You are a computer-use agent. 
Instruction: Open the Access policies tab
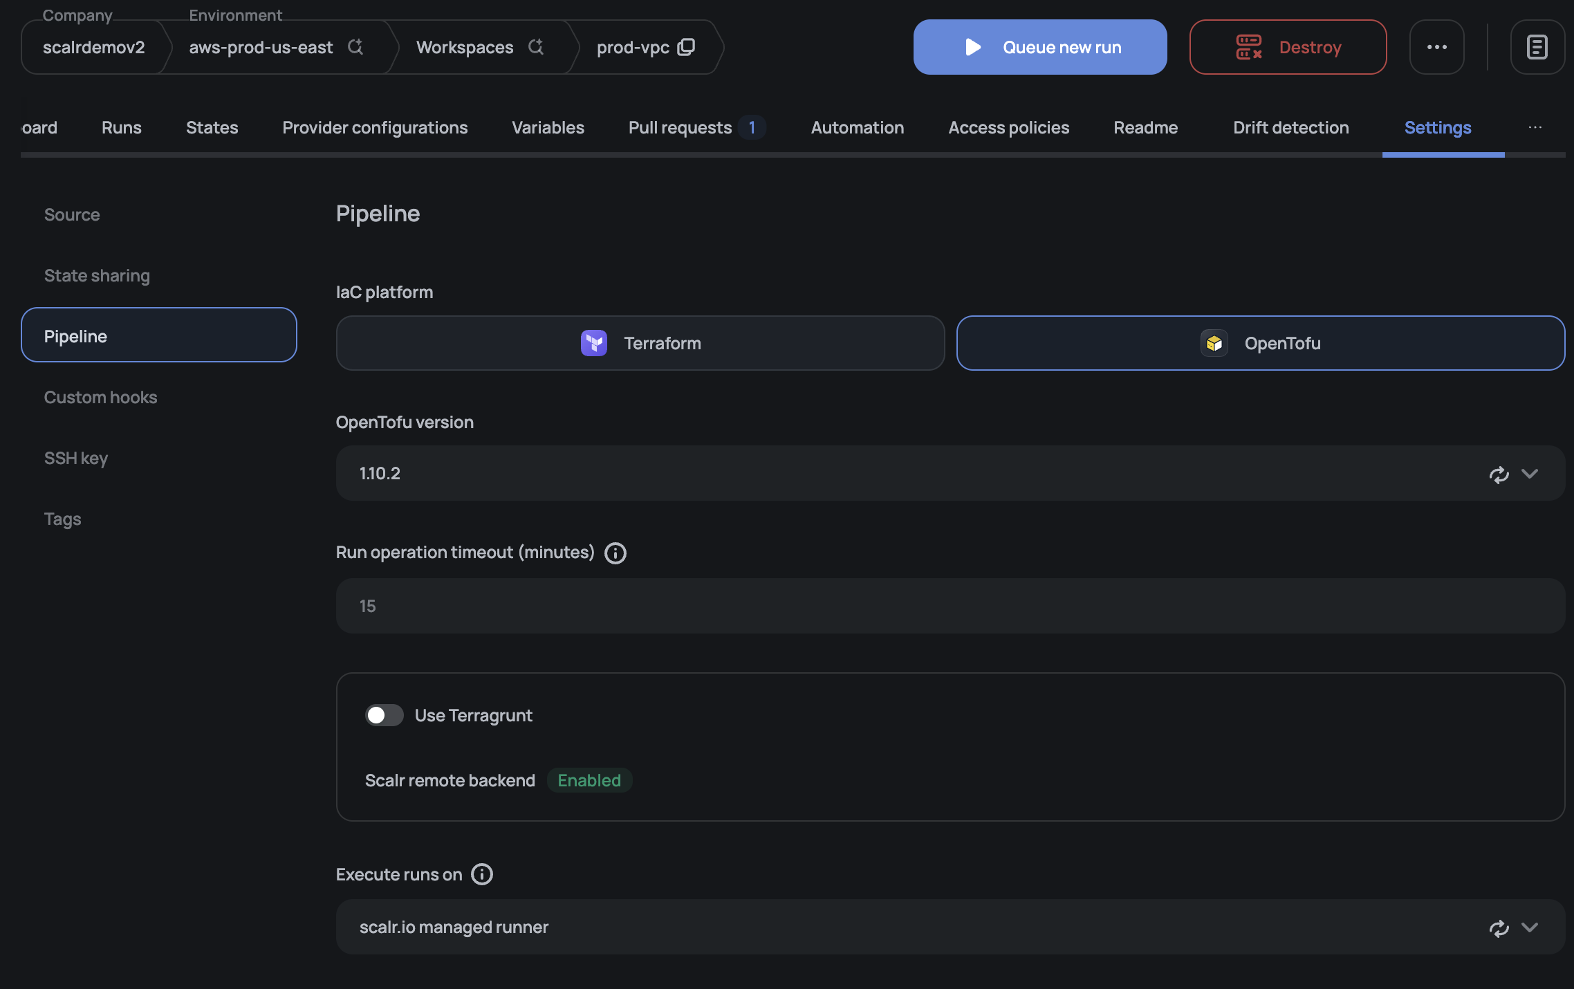tap(1009, 127)
